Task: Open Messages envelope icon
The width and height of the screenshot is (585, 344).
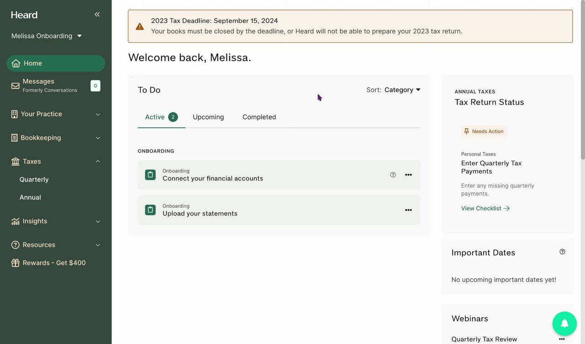Action: click(16, 85)
